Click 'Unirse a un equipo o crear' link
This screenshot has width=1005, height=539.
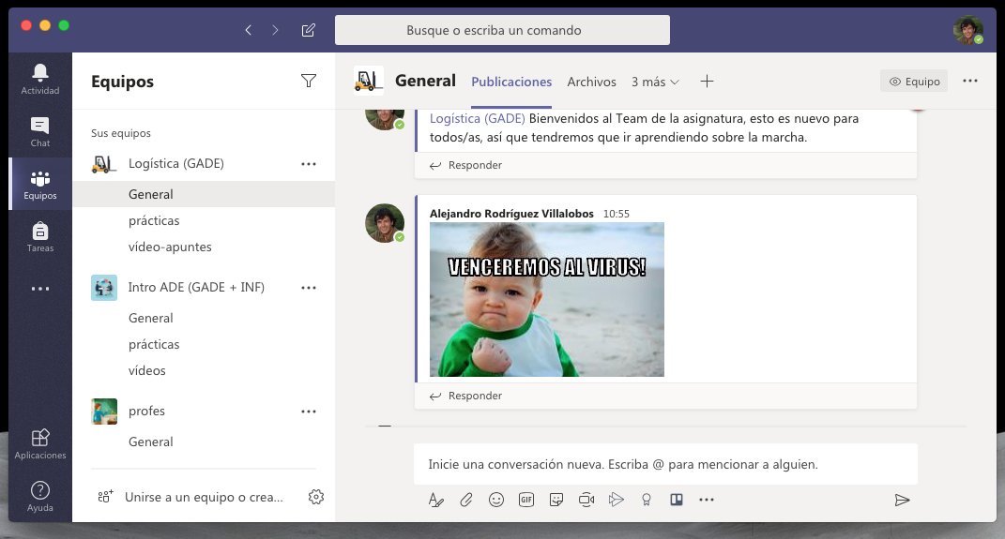coord(203,497)
